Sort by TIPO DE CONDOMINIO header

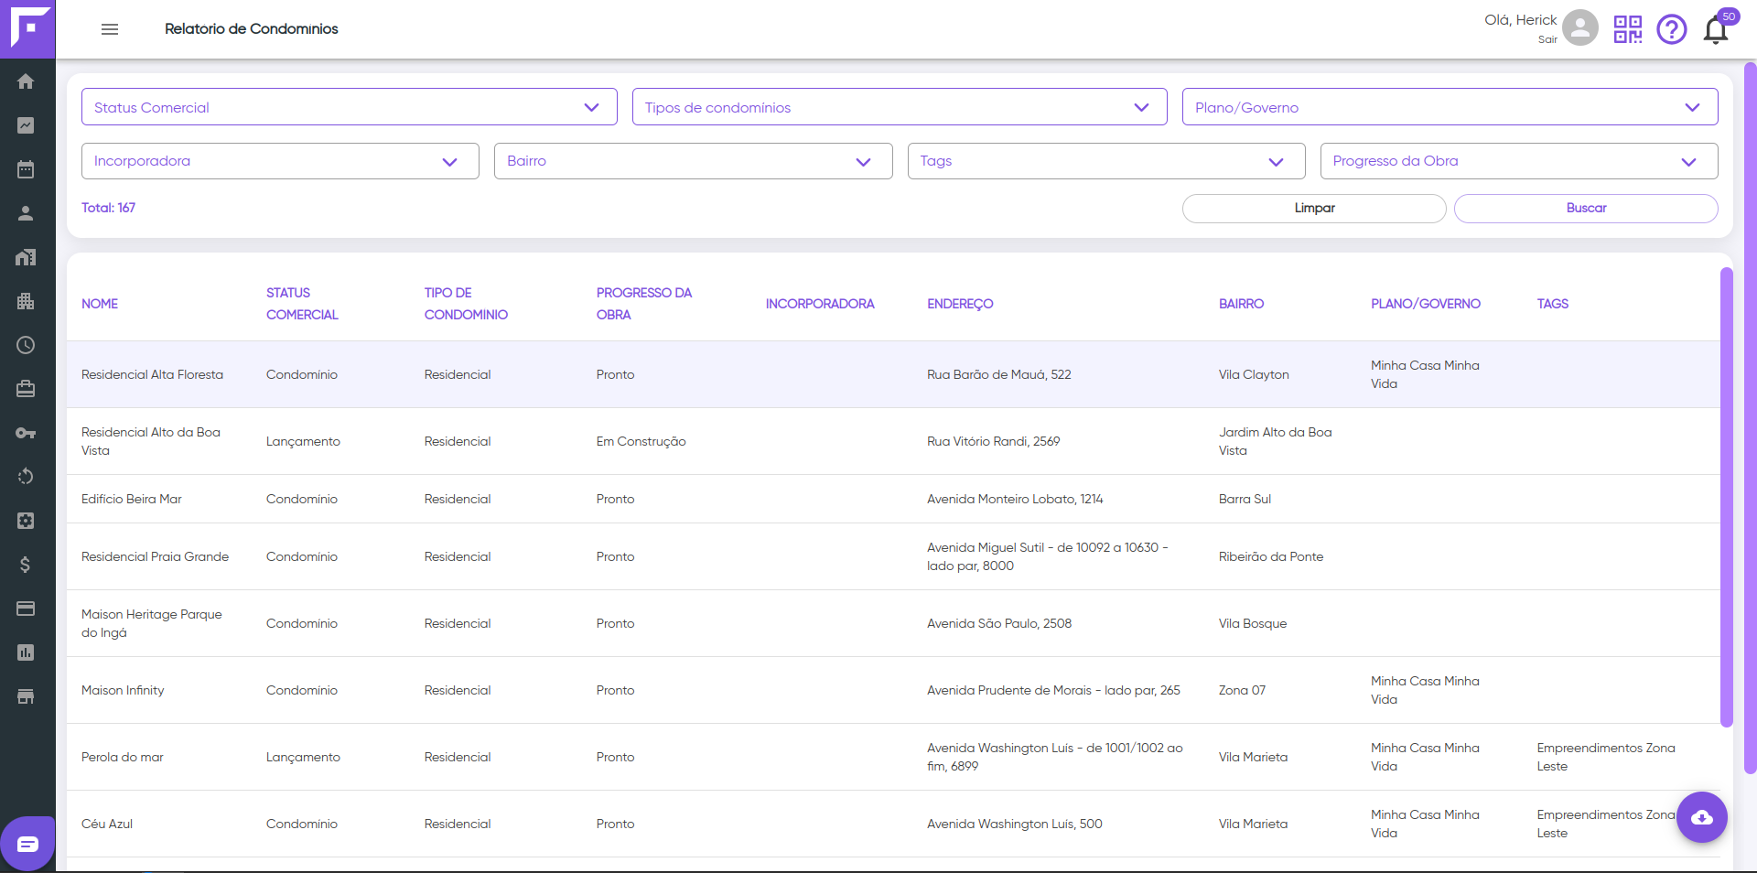click(x=466, y=304)
